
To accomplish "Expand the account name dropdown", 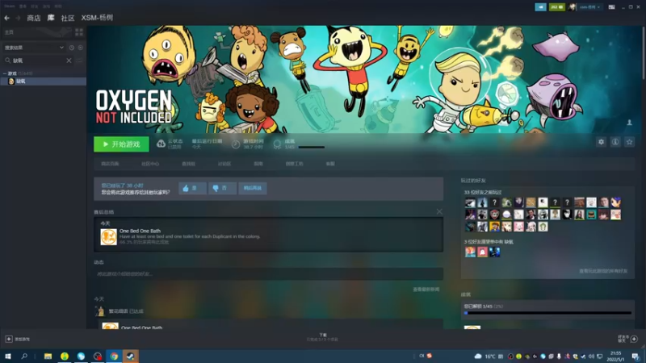I will (590, 7).
